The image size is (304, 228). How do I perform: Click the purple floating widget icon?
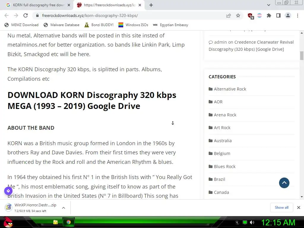click(8, 191)
